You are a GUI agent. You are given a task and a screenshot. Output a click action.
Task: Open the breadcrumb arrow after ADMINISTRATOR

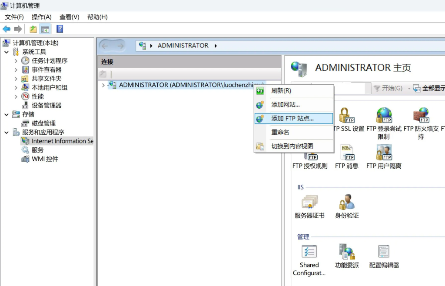pos(216,46)
